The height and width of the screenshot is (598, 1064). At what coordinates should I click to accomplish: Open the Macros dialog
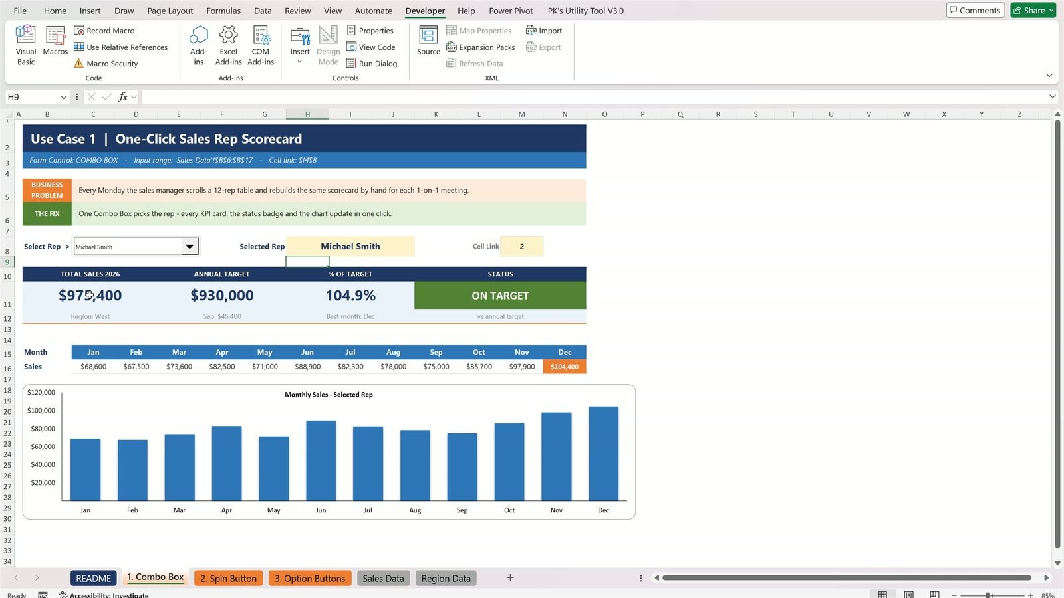tap(55, 41)
